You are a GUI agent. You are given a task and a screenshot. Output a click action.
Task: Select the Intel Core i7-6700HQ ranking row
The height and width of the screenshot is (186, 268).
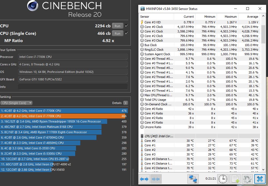[64, 137]
